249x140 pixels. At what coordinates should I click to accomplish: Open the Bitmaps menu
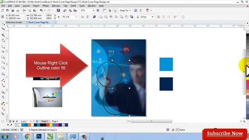(56, 6)
